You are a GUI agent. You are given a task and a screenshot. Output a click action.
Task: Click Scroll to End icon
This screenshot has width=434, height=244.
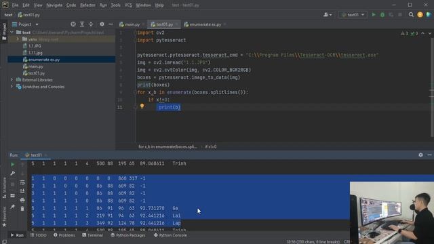[x=22, y=191]
